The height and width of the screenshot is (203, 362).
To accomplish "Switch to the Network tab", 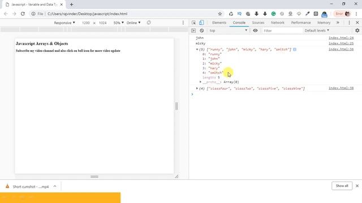I will point(278,23).
